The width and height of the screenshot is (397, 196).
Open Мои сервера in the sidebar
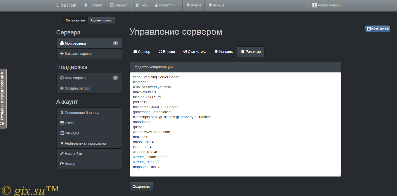click(x=89, y=43)
